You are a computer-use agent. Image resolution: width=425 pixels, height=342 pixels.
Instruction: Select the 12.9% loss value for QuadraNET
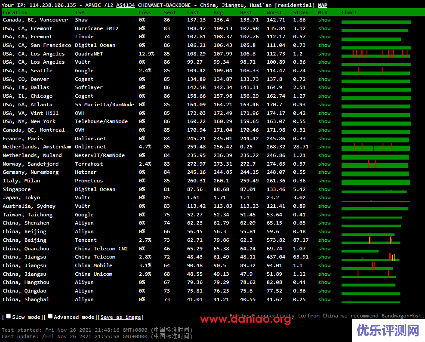pyautogui.click(x=147, y=54)
